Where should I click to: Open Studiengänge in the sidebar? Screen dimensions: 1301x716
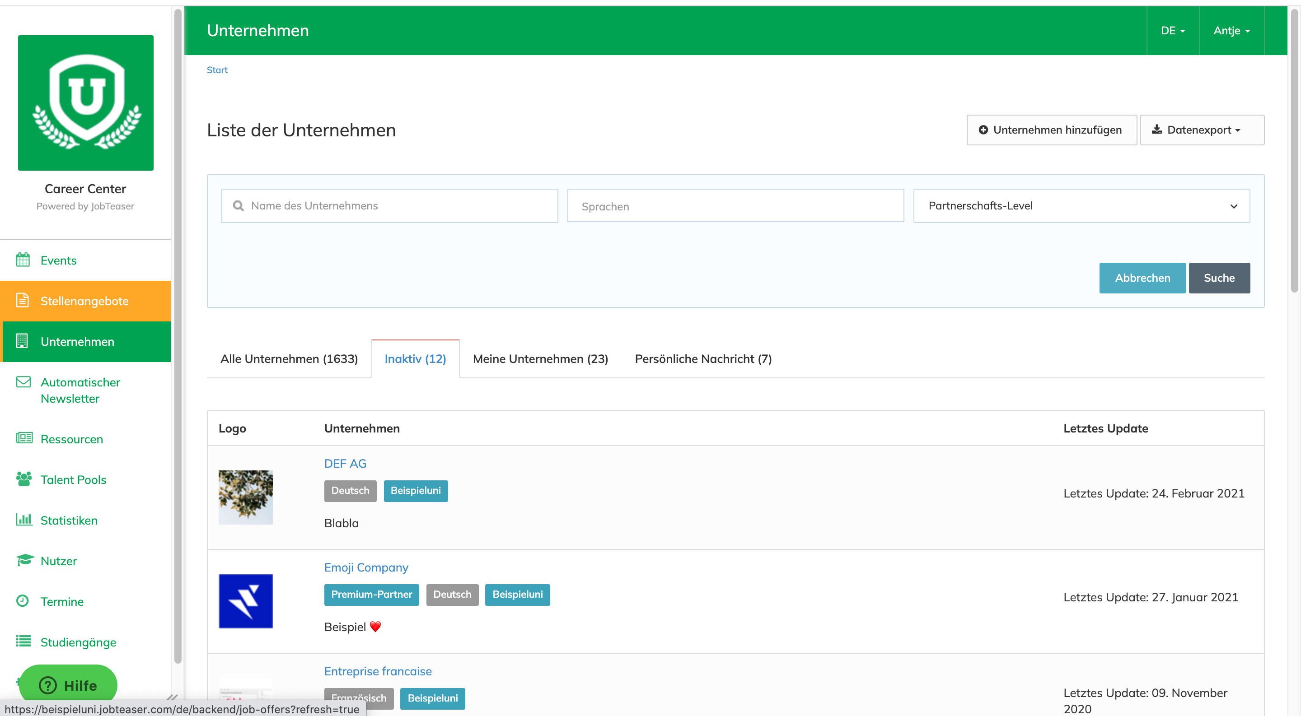(86, 642)
